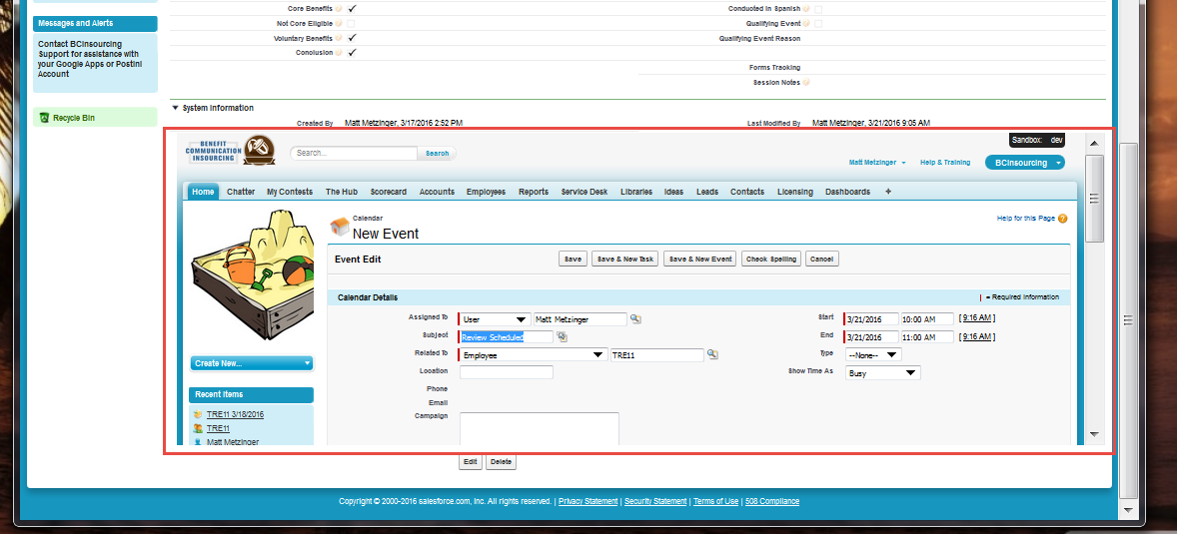Click the Recycle Bin icon in sidebar
1177x534 pixels.
(44, 118)
